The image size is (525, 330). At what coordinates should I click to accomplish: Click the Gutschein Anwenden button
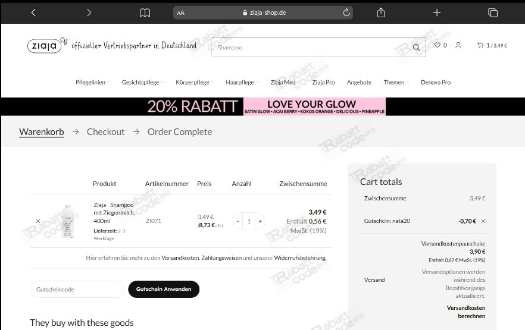point(164,289)
